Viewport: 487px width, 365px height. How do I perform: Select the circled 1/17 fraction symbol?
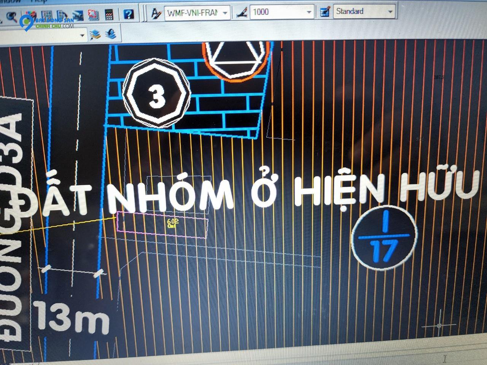pos(384,239)
